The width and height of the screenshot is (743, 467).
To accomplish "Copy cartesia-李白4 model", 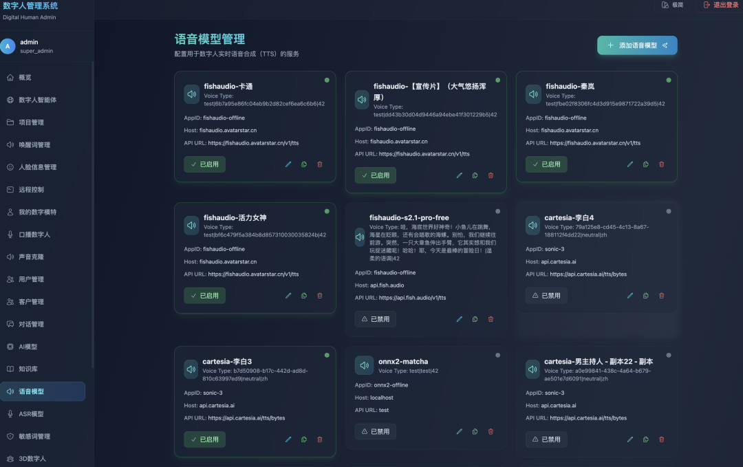I will coord(646,296).
